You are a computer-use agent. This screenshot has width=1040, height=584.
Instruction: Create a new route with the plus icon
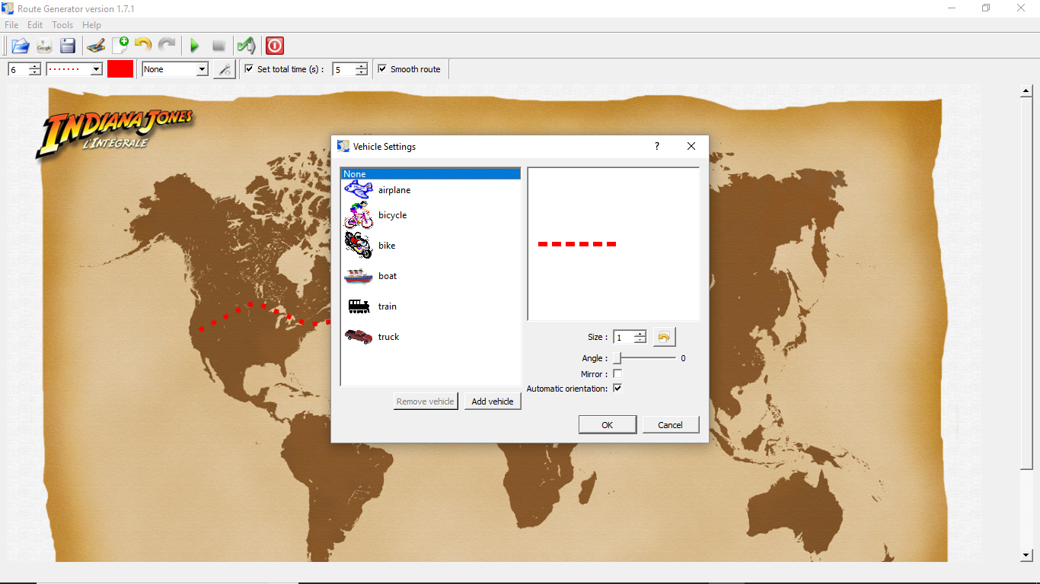(x=120, y=46)
